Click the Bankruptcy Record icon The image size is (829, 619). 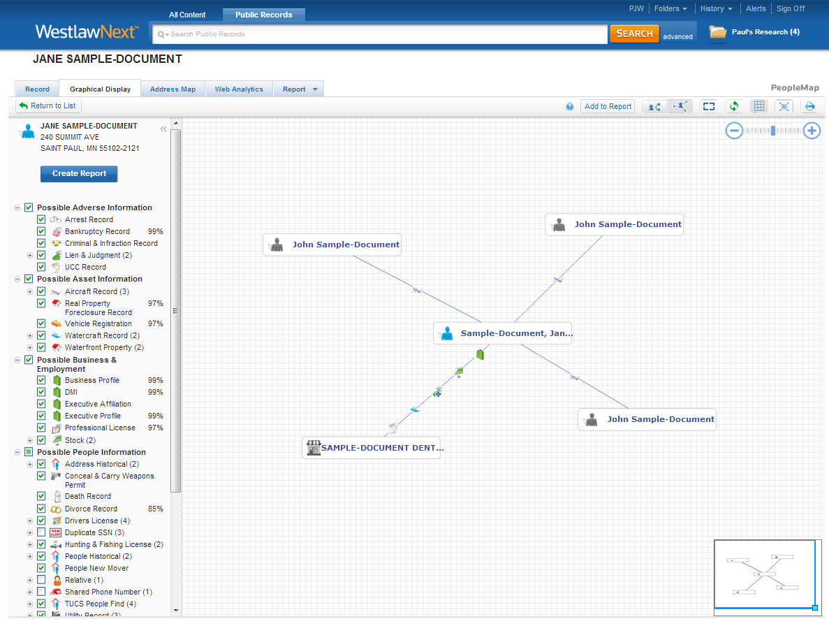(57, 232)
